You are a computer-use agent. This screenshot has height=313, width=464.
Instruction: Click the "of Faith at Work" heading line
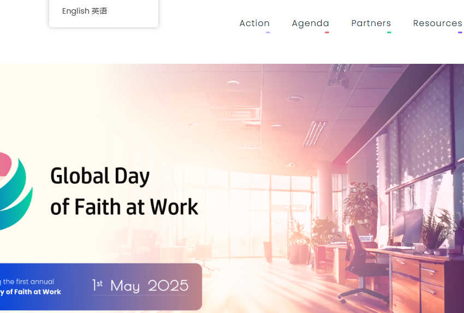click(x=124, y=207)
